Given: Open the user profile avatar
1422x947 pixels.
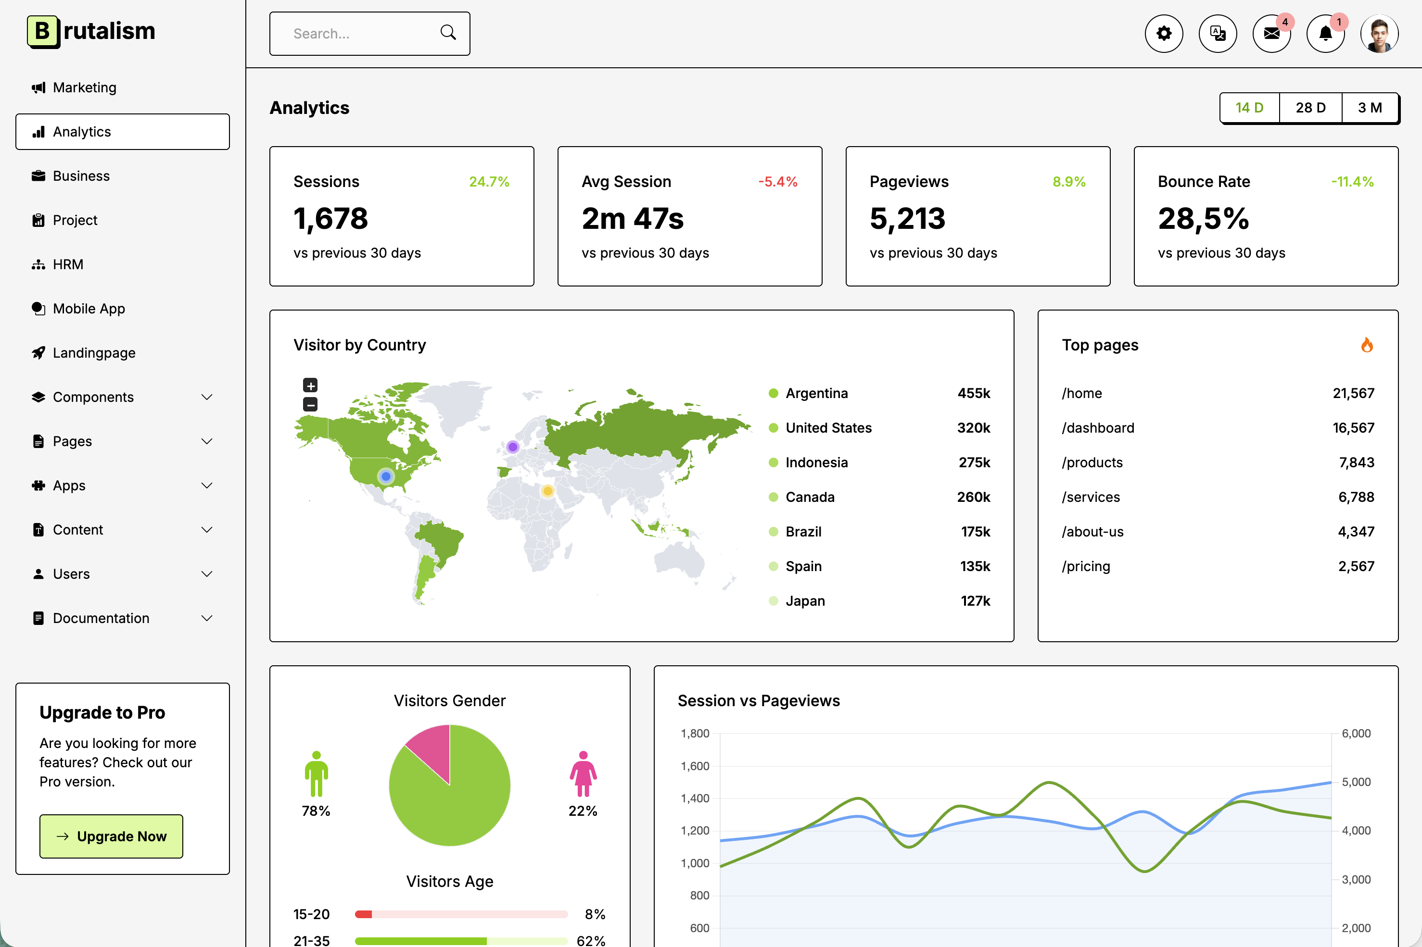Looking at the screenshot, I should tap(1379, 34).
